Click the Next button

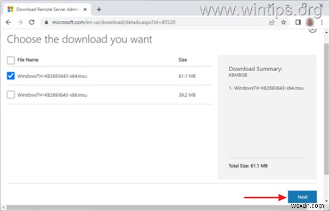click(302, 197)
